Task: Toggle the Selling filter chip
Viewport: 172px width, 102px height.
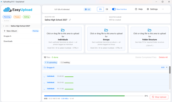Action: 26,17
